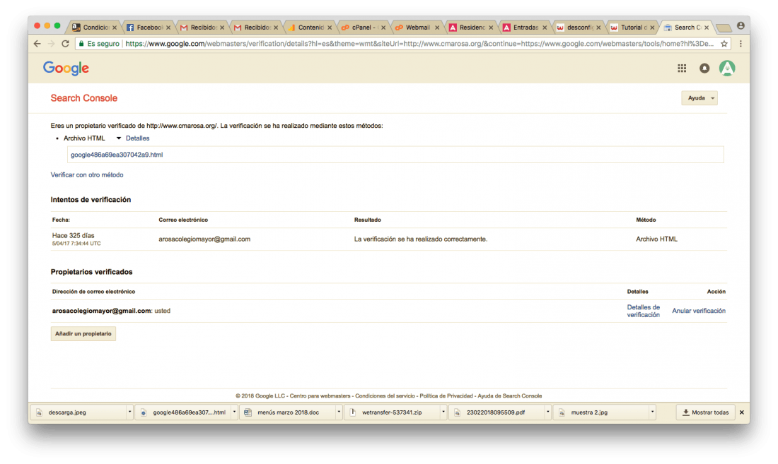Click the secure lock icon
778x464 pixels.
(x=81, y=44)
